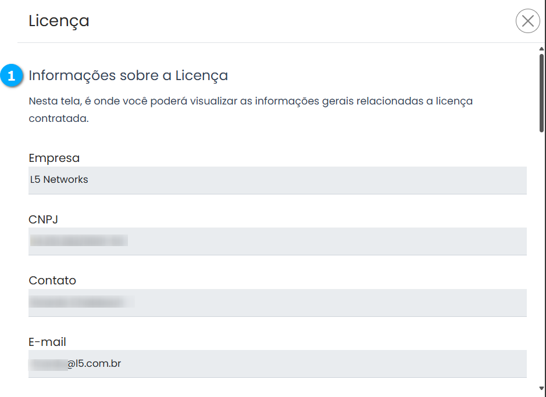Click the @l5.com.br email domain text

click(94, 364)
